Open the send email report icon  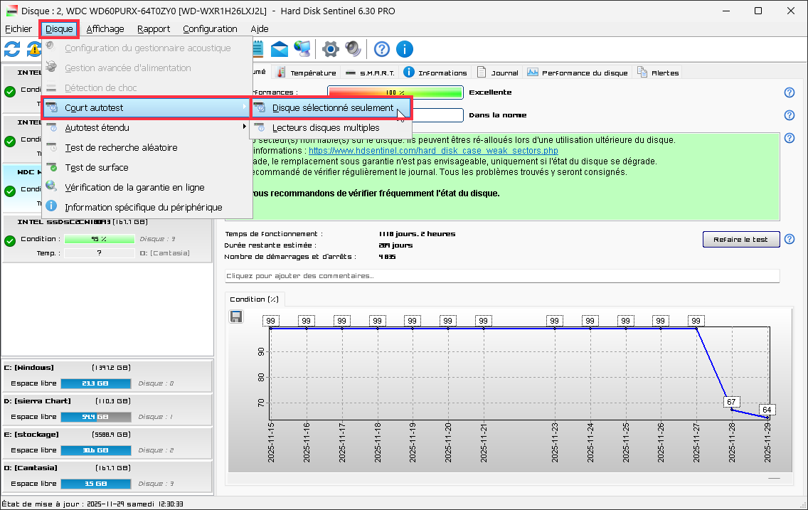click(x=280, y=49)
